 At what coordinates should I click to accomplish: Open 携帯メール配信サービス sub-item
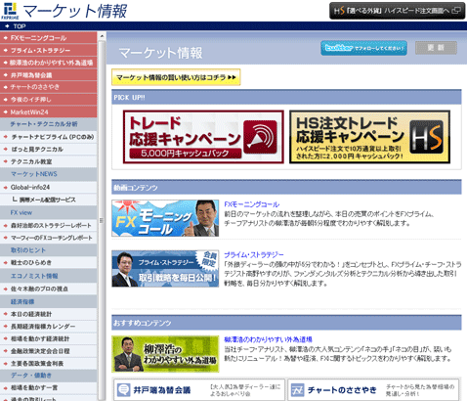(x=48, y=200)
